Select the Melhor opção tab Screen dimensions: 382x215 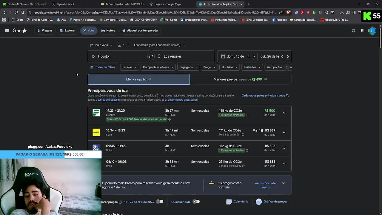tap(138, 79)
